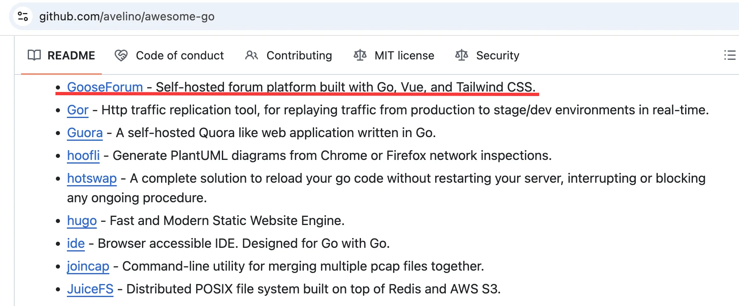Click the heart icon for Code of conduct

coord(121,55)
